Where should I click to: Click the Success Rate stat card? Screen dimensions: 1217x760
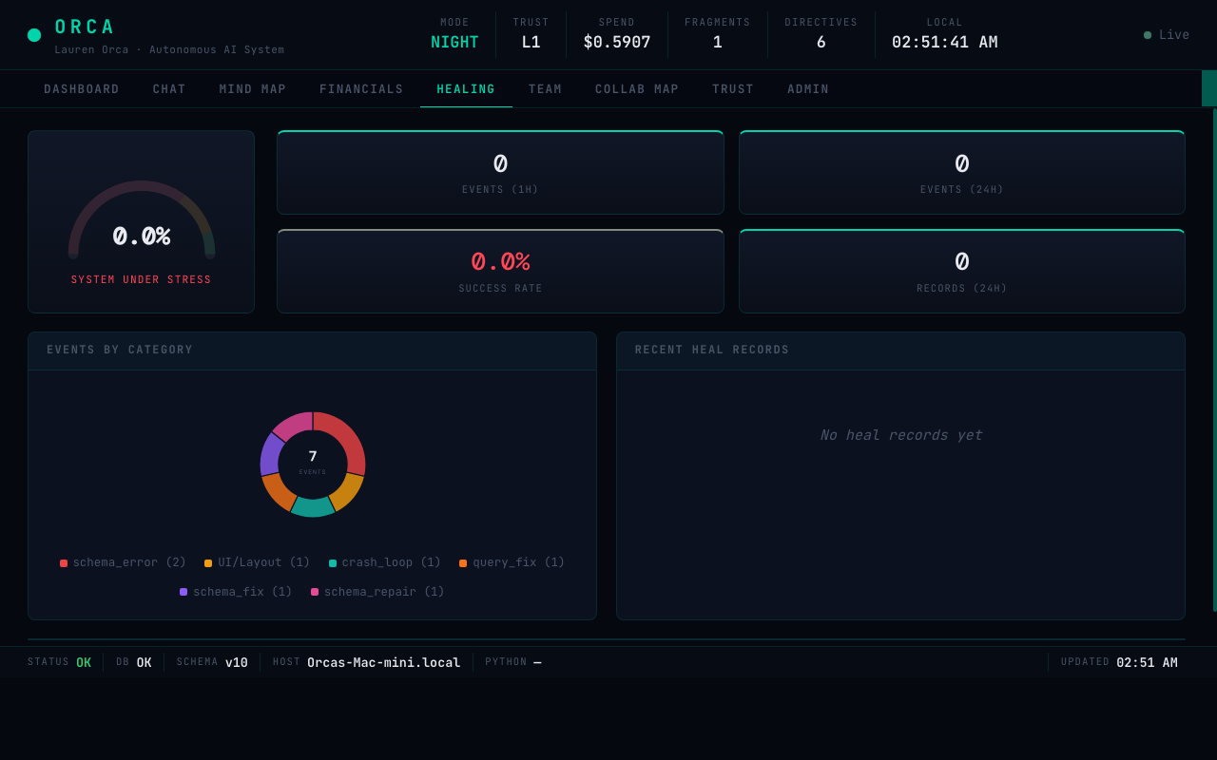(x=500, y=272)
